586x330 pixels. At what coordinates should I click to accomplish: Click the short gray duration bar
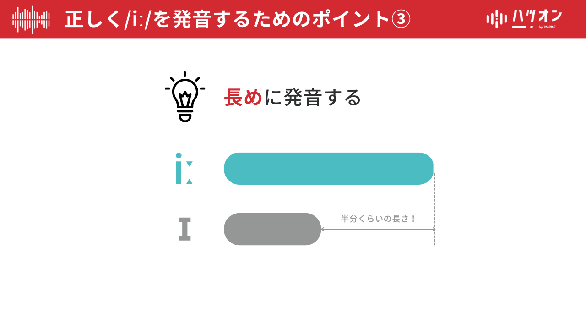click(x=272, y=229)
